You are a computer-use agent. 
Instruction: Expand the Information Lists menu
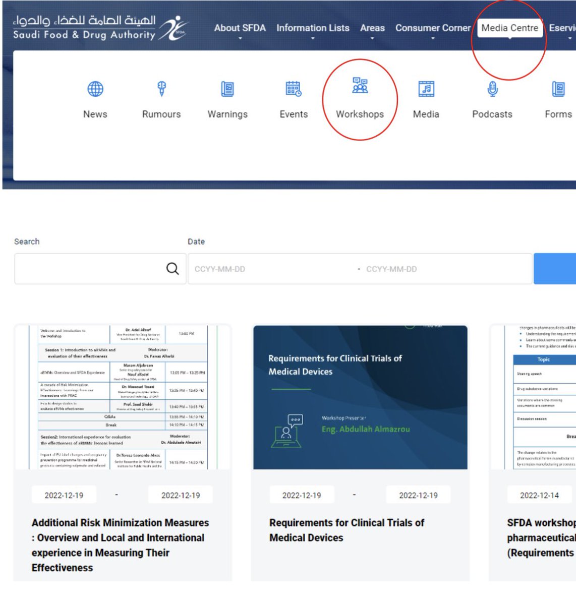point(313,28)
